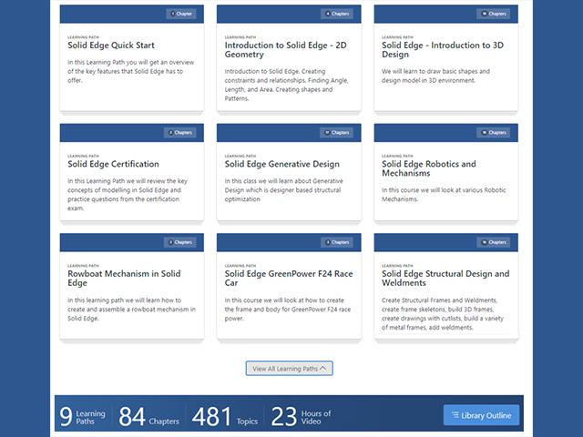Select the Solid Edge Certification title
Viewport: 583px width, 437px height.
point(113,164)
